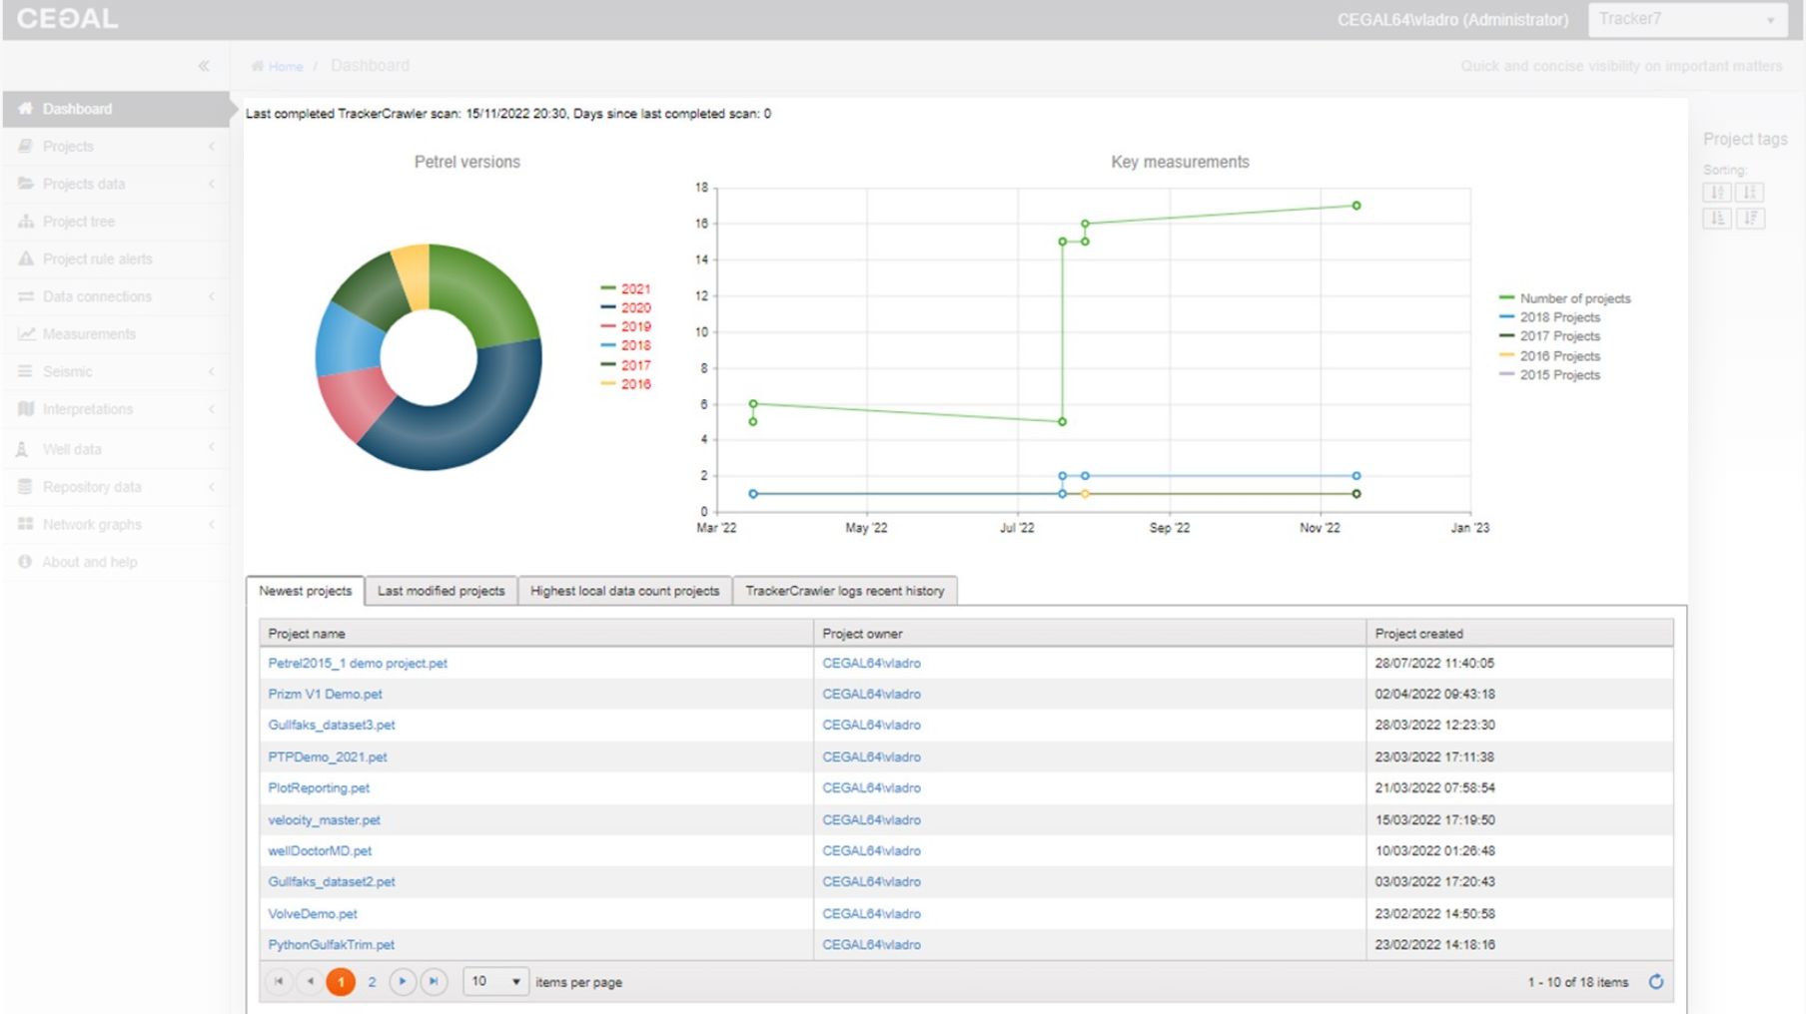Expand the Seismic submenu chevron

click(212, 371)
